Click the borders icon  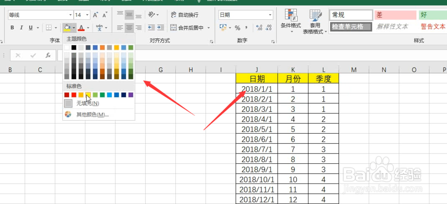click(49, 28)
